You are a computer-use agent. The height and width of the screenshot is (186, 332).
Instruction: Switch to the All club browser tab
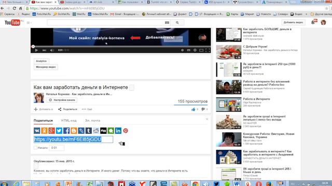click(101, 2)
